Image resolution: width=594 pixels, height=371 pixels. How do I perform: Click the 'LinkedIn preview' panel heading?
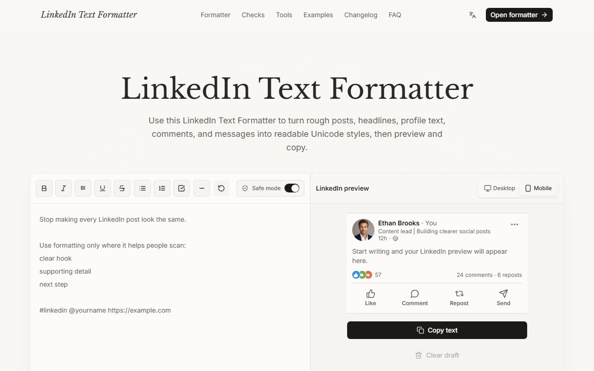coord(342,188)
